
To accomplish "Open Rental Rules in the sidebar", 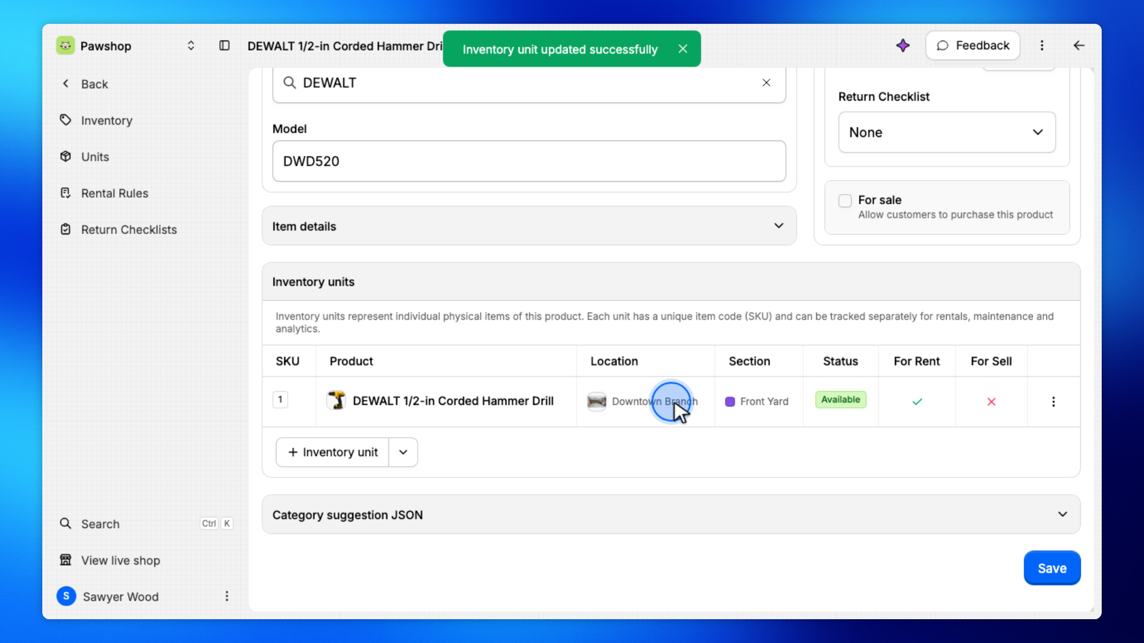I will 114,193.
